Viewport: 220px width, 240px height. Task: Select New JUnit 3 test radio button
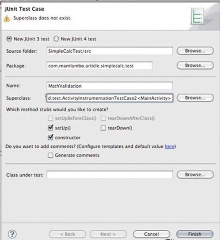pyautogui.click(x=9, y=39)
